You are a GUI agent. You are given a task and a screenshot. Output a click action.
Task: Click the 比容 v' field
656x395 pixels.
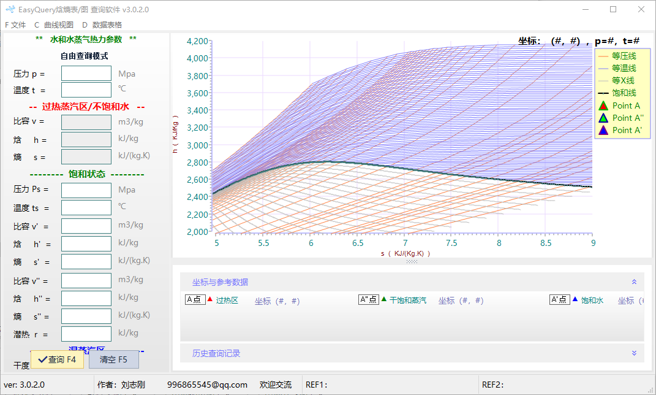(x=86, y=226)
